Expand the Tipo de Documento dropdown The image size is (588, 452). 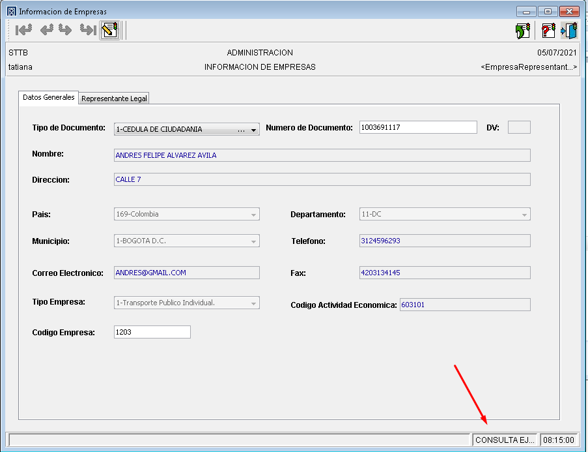(x=253, y=129)
